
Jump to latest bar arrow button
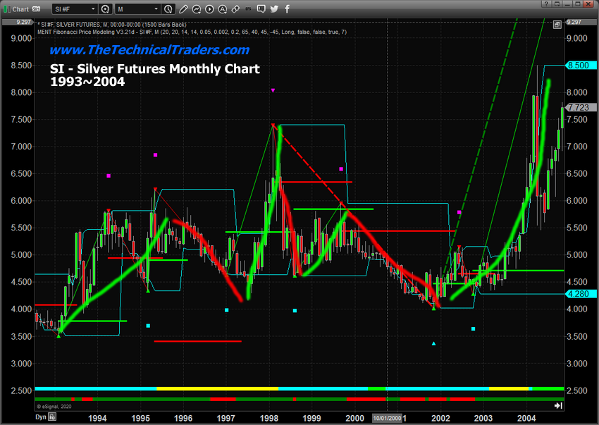pos(559,407)
